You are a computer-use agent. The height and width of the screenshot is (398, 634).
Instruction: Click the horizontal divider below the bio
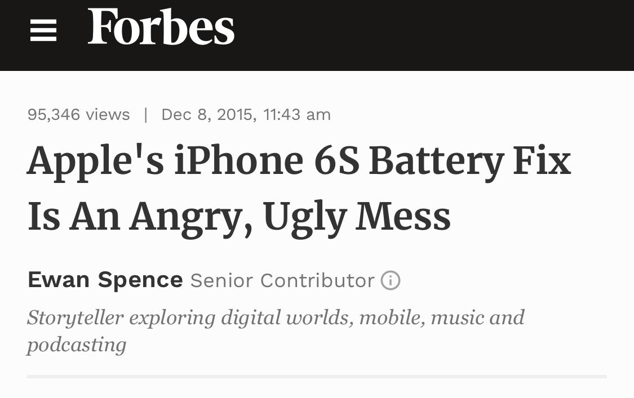[317, 376]
